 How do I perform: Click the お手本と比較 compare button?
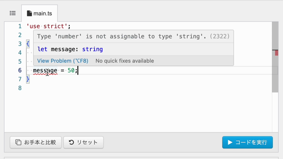tap(36, 142)
